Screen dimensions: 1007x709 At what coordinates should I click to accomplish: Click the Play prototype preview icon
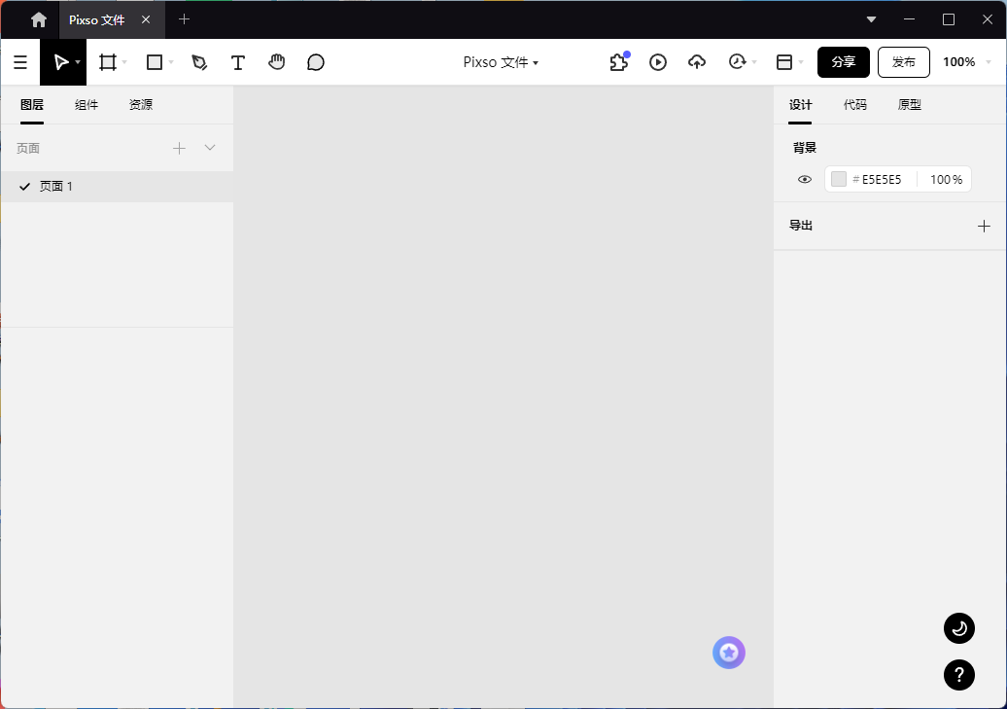click(x=658, y=62)
